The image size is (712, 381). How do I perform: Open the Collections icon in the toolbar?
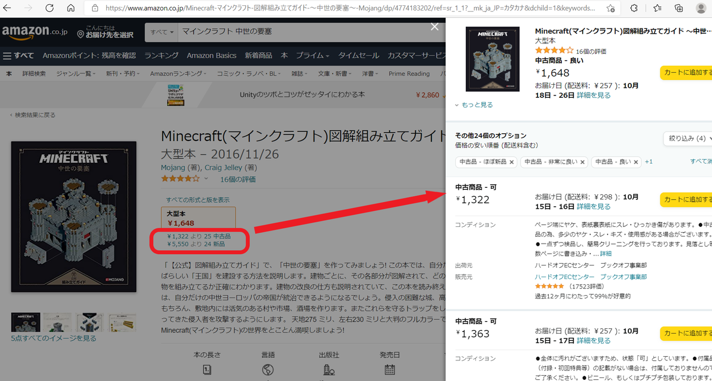click(x=679, y=8)
